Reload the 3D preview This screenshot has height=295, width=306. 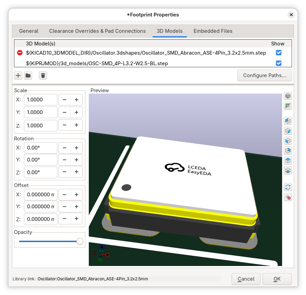[288, 187]
